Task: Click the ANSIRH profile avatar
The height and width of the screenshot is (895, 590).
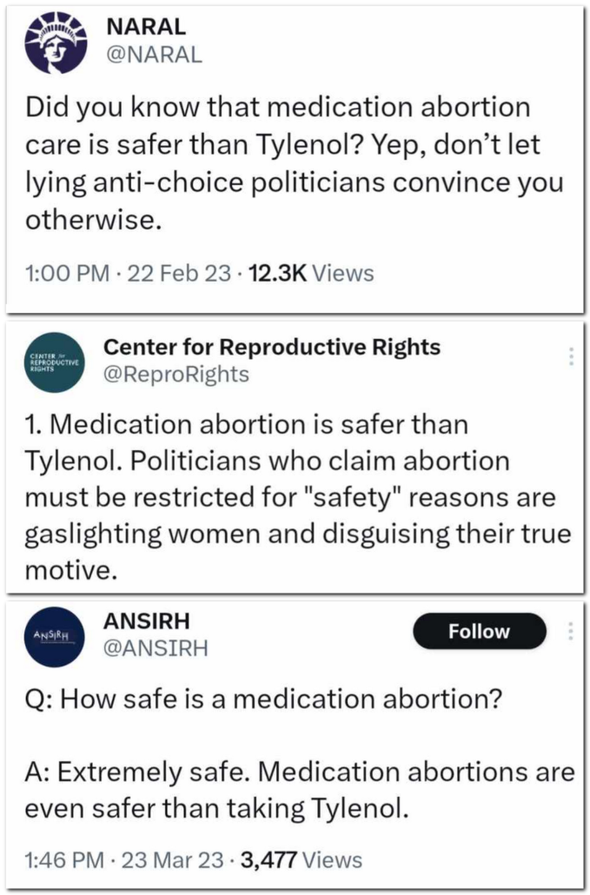Action: (55, 636)
